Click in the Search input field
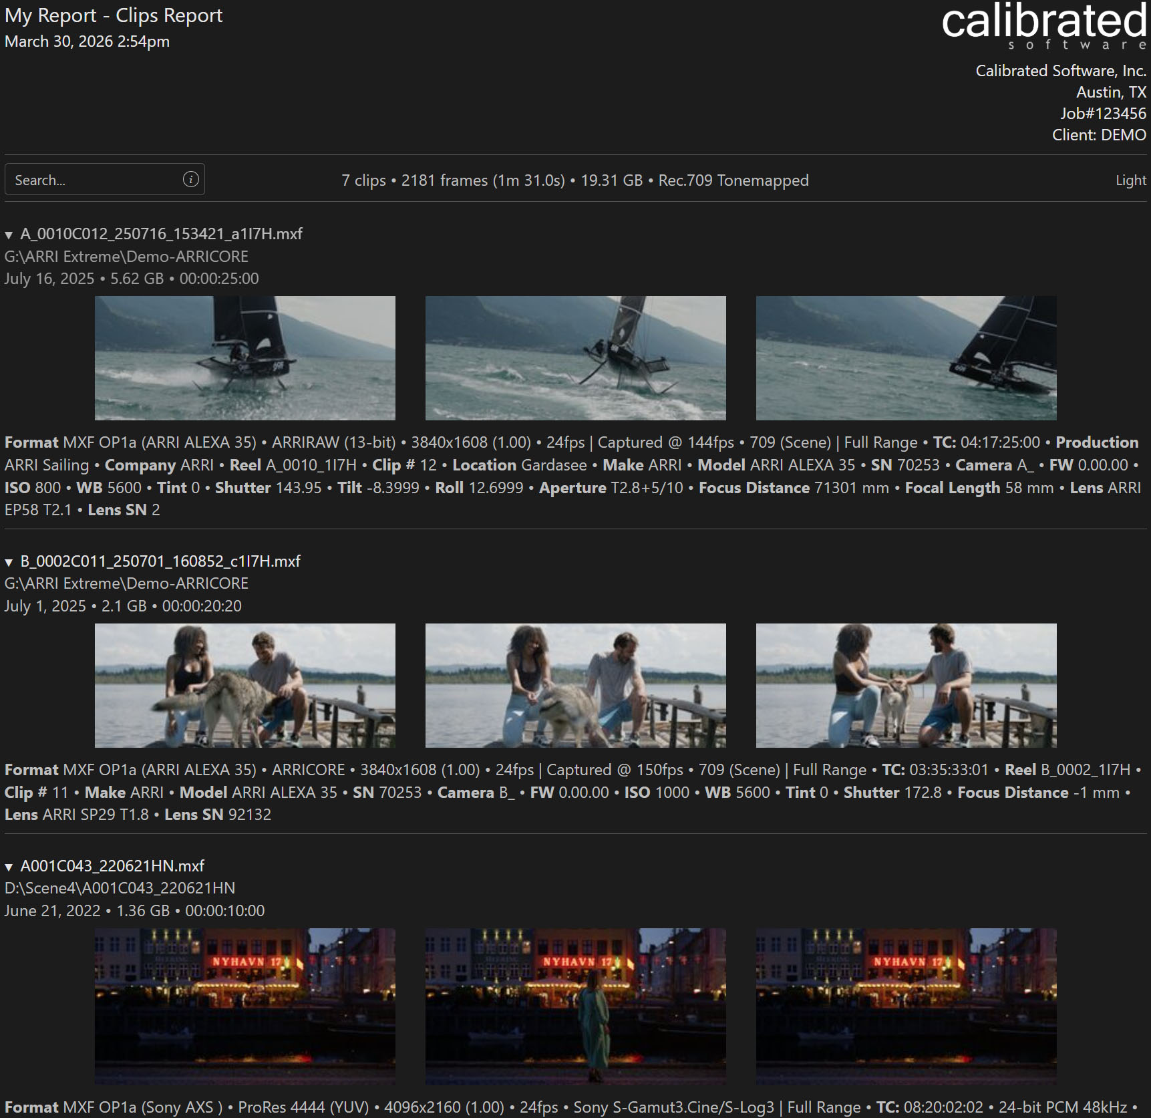 tap(94, 180)
